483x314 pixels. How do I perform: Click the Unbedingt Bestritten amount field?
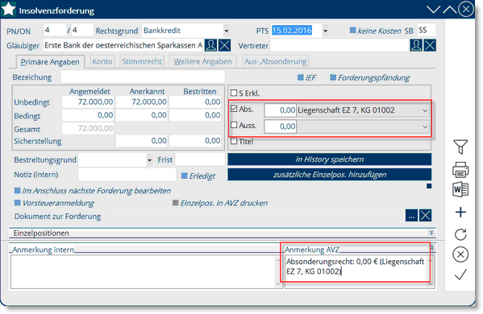tap(195, 102)
